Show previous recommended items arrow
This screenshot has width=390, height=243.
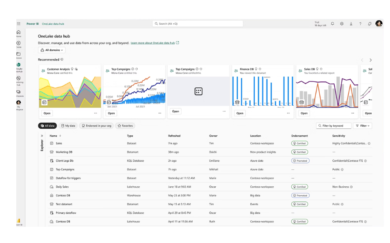point(362,60)
